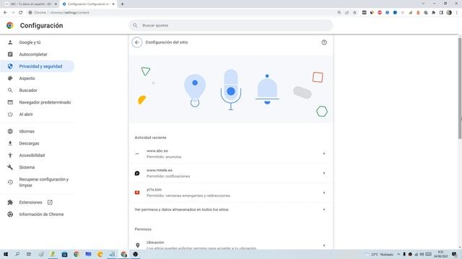Open the notification center icon in system tray

click(454, 254)
